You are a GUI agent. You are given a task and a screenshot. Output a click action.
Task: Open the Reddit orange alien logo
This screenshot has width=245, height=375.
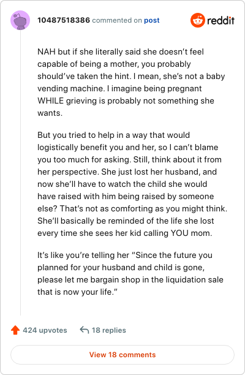(x=198, y=20)
